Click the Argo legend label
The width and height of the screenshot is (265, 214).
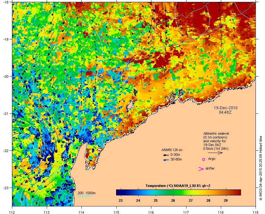(x=212, y=159)
